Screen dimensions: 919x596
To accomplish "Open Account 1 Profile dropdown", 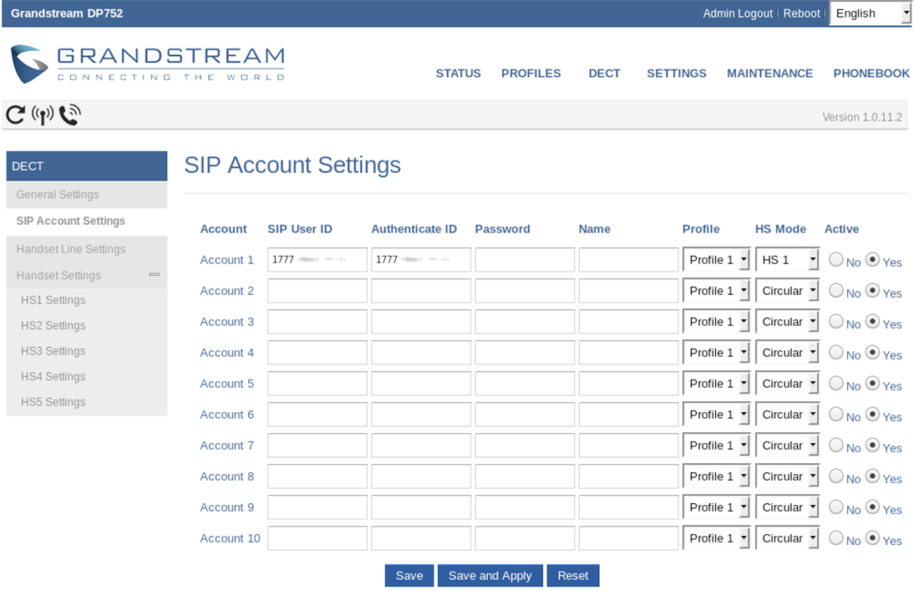I will coord(716,259).
